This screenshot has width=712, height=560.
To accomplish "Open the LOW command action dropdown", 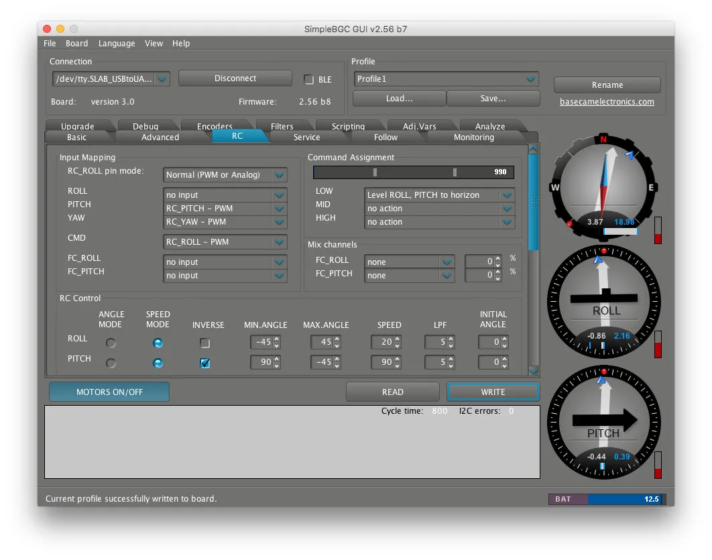I will [440, 195].
